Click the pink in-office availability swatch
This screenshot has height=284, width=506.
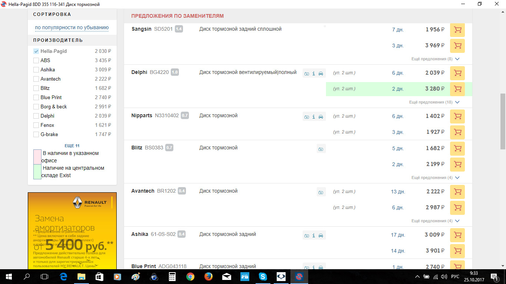point(37,157)
